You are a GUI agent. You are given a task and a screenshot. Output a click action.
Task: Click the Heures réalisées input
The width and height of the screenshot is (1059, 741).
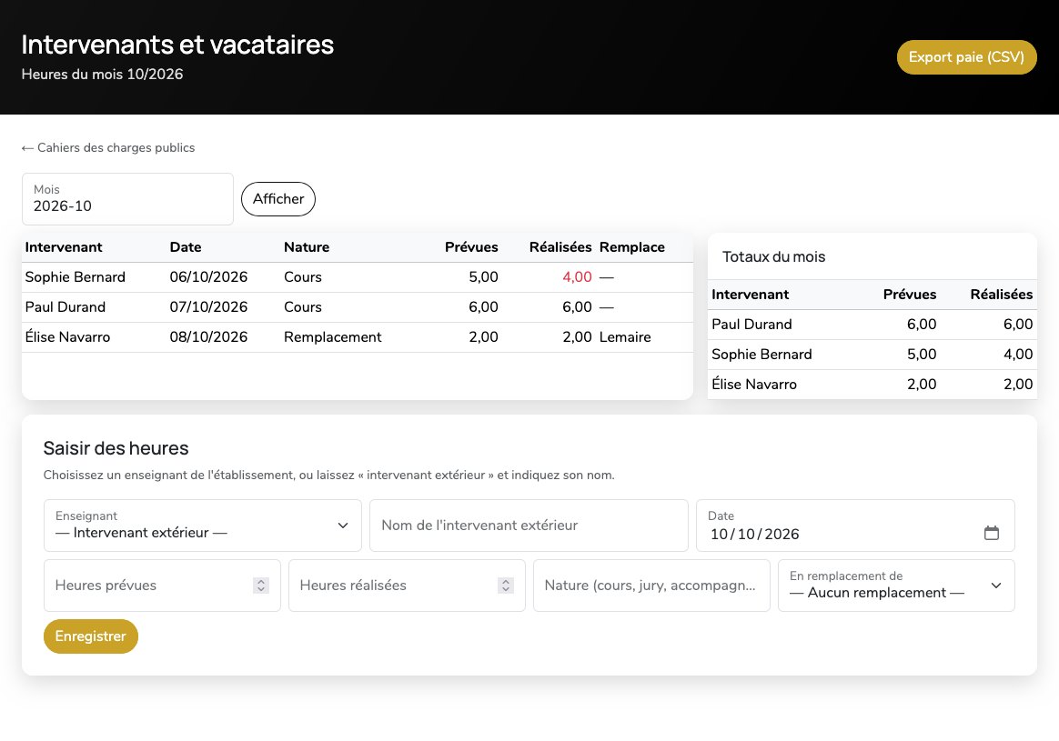click(407, 586)
